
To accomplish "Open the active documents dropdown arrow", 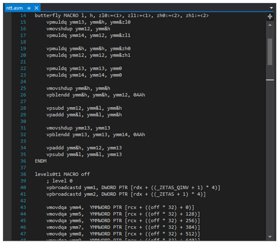I will click(x=271, y=8).
